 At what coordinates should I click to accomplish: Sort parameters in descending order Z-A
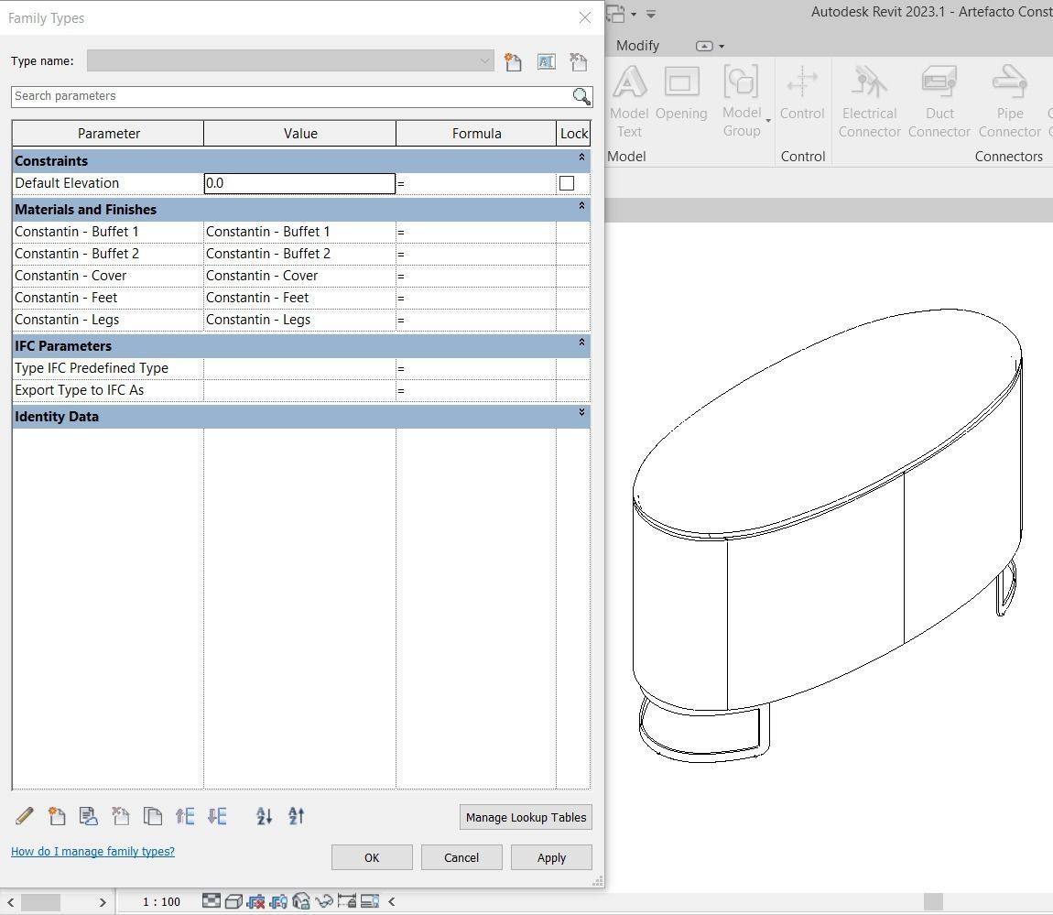point(296,816)
